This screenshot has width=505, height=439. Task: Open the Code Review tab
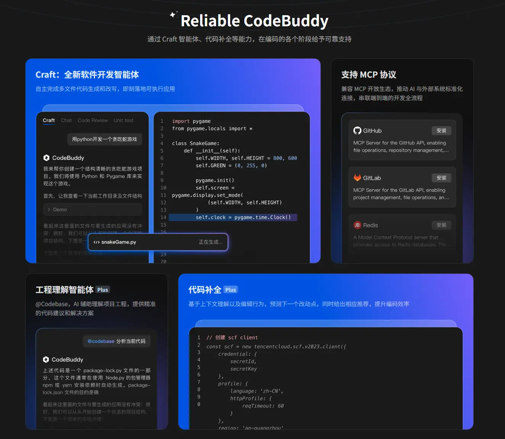click(93, 120)
